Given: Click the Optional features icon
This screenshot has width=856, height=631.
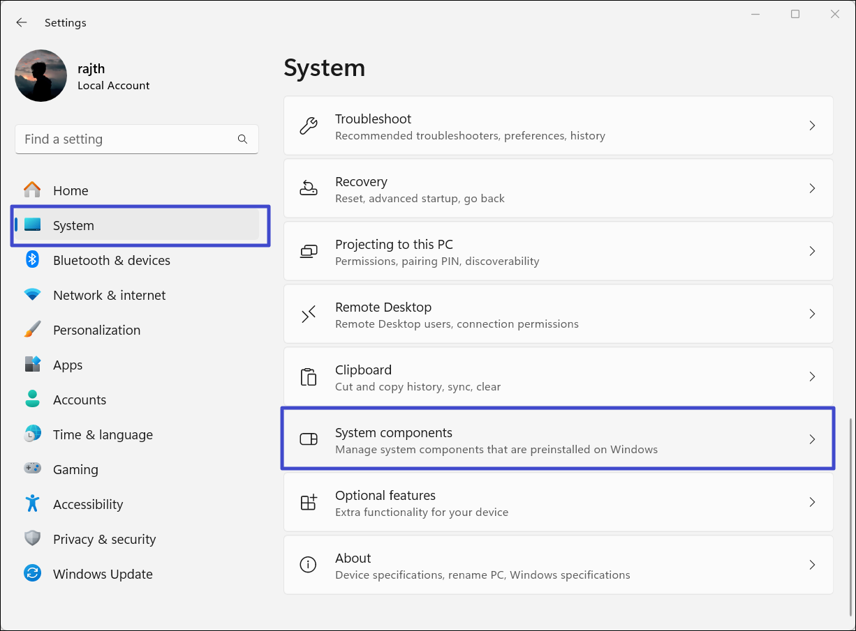Looking at the screenshot, I should coord(308,502).
